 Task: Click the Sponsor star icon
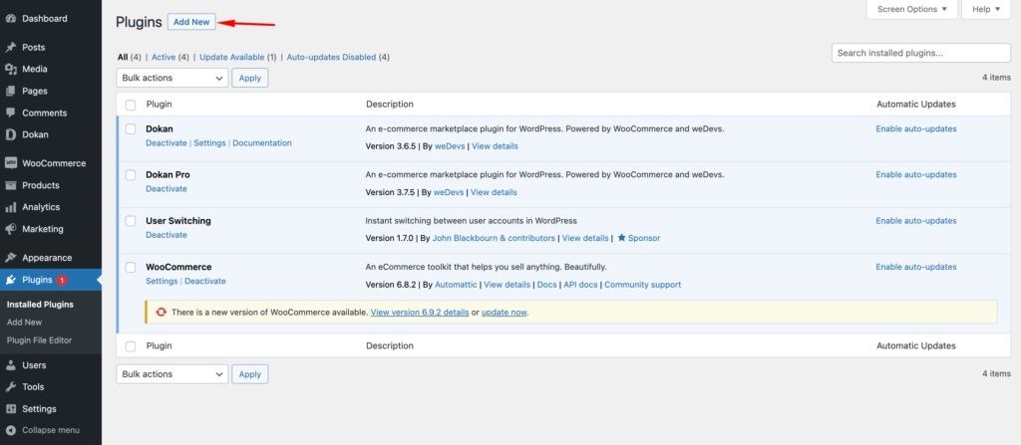621,238
